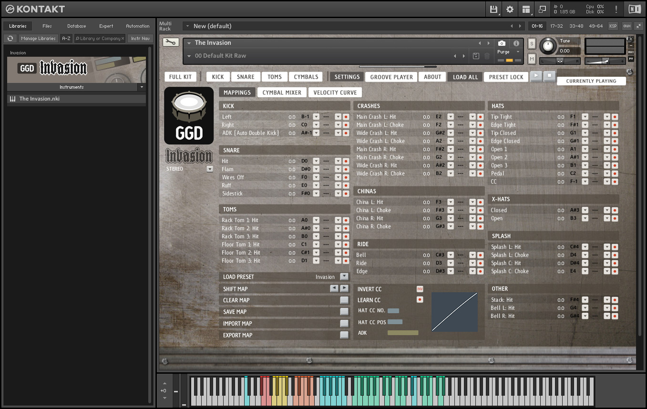Click the velocity curve graph display
Image resolution: width=647 pixels, height=409 pixels.
click(x=454, y=312)
